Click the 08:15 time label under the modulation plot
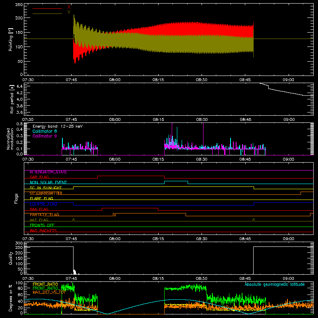 tap(158, 159)
